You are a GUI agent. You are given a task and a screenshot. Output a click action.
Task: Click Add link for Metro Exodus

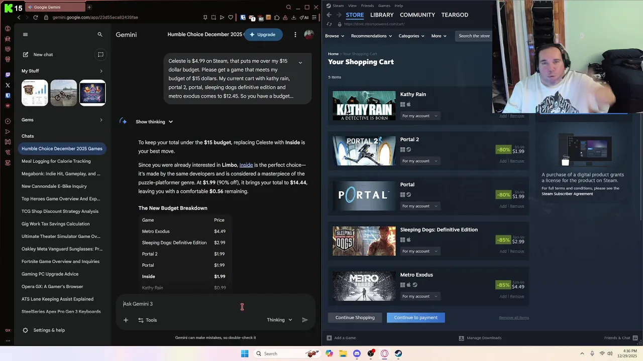(503, 296)
